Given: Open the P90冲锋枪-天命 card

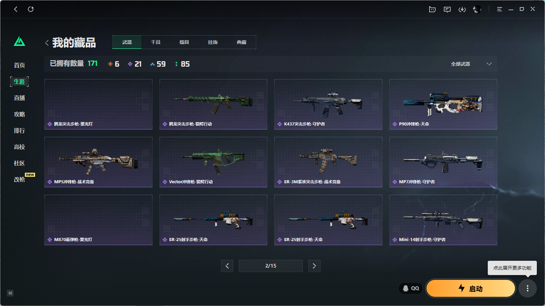Looking at the screenshot, I should [x=443, y=104].
